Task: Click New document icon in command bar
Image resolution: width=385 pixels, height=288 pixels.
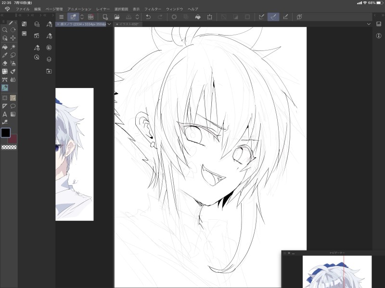Action: click(x=105, y=17)
